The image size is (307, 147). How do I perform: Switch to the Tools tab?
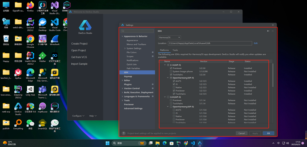pos(175,50)
